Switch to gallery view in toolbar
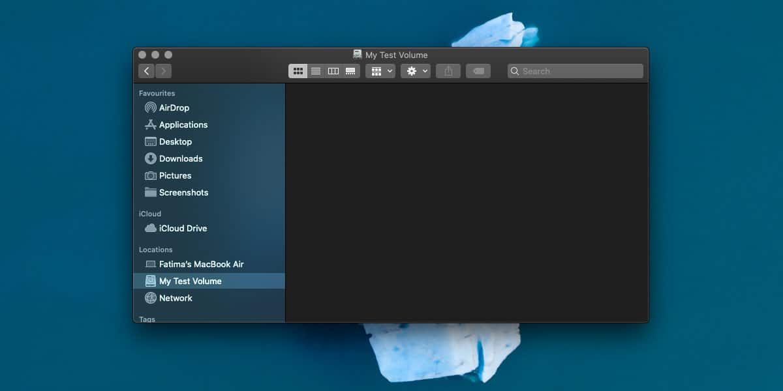The width and height of the screenshot is (783, 391). pyautogui.click(x=351, y=71)
